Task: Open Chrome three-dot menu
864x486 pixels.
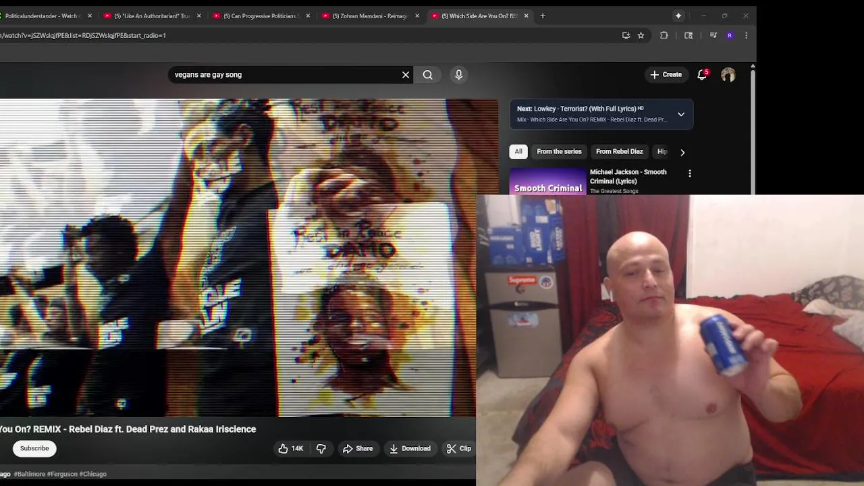Action: click(746, 35)
